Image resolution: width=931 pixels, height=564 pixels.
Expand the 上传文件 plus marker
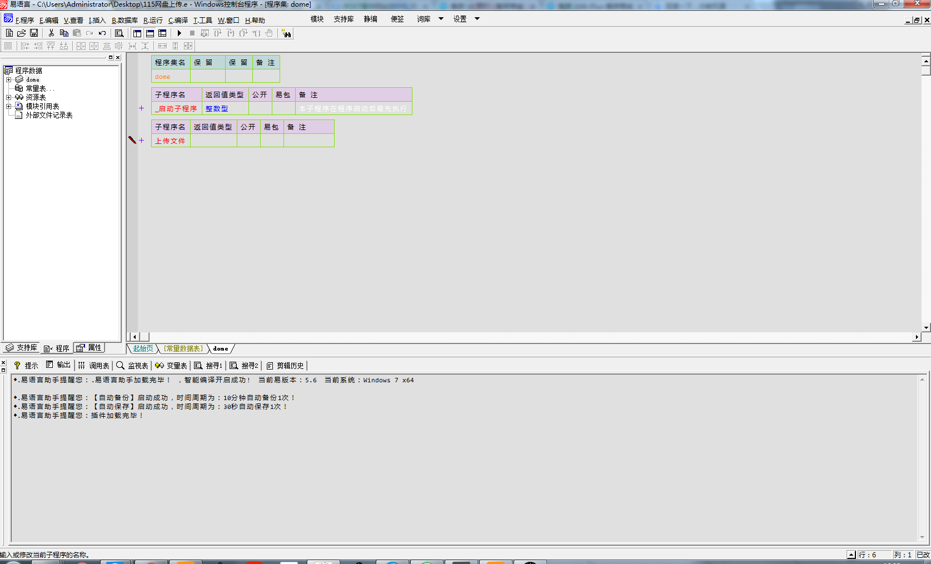click(142, 141)
